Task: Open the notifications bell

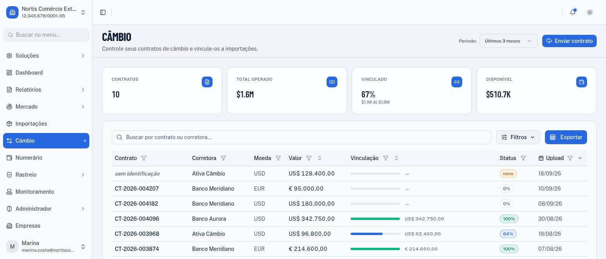Action: 573,12
